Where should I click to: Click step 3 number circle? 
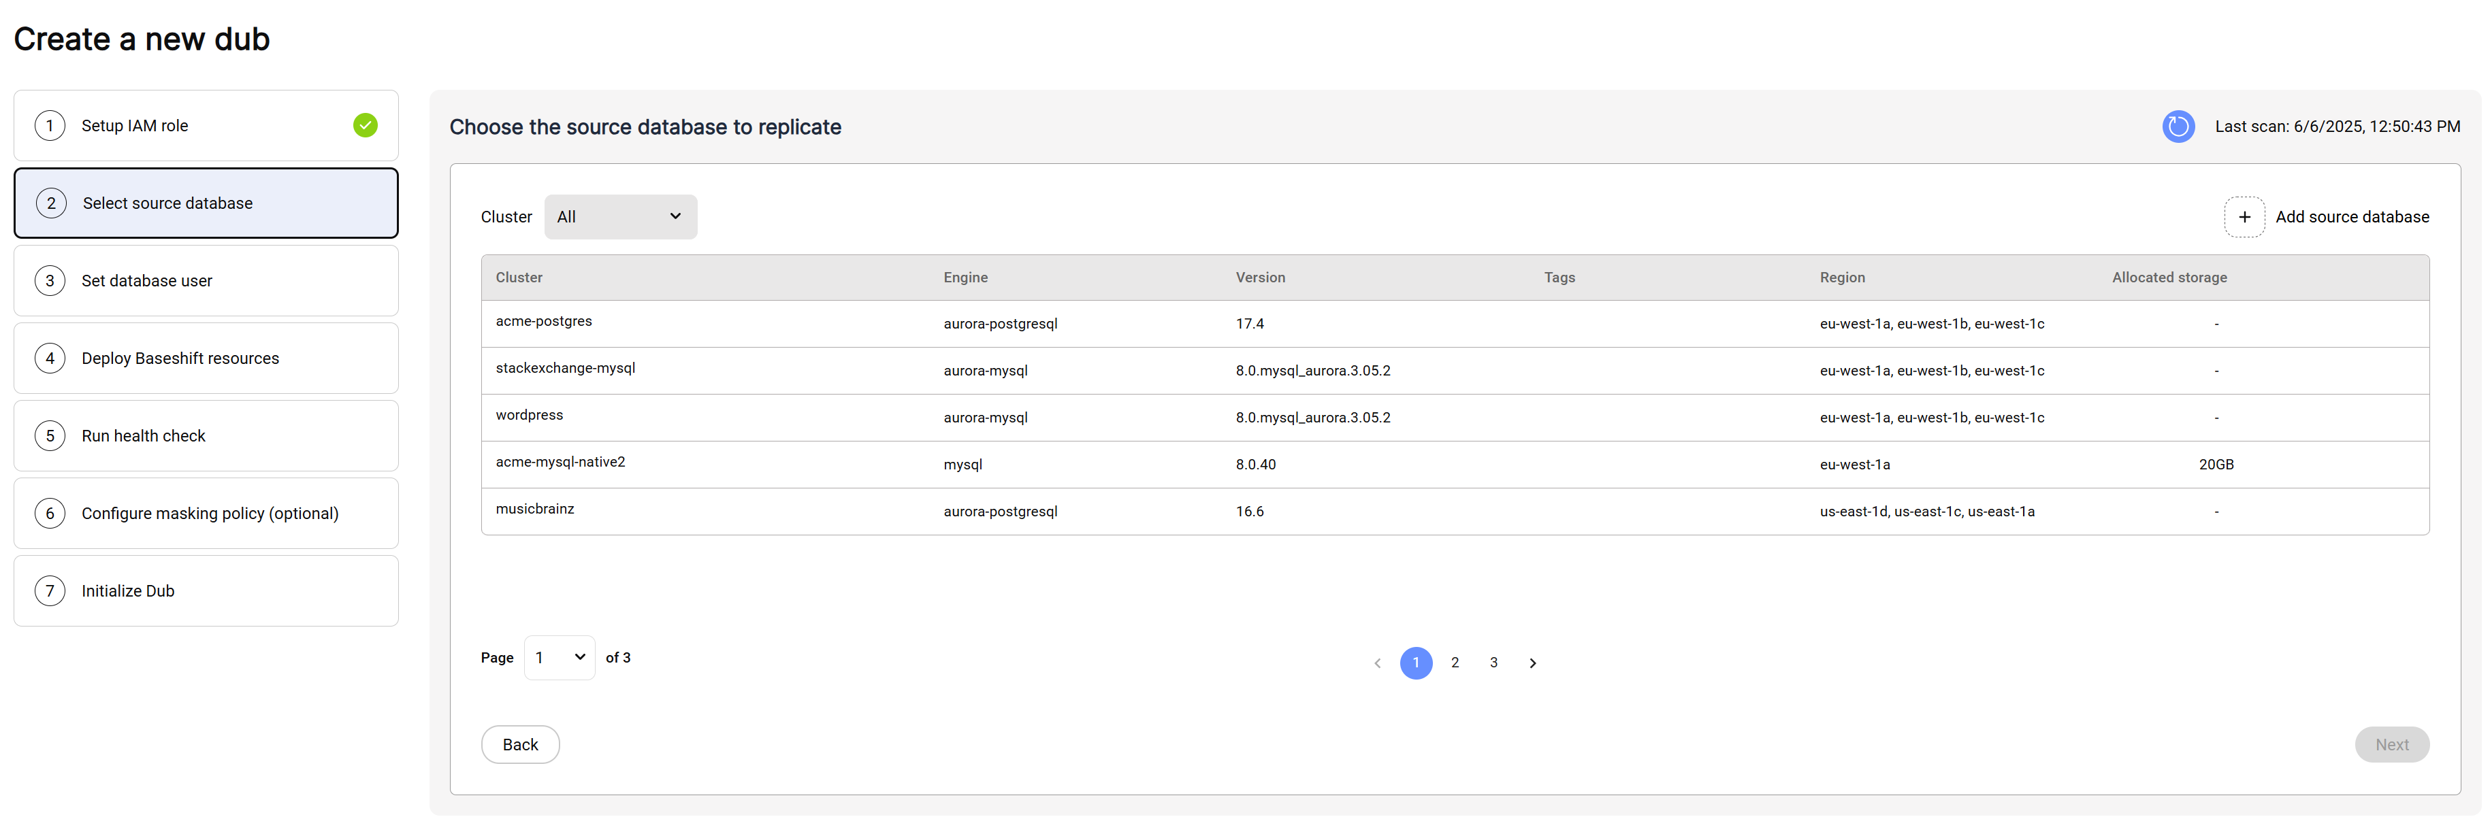(50, 281)
